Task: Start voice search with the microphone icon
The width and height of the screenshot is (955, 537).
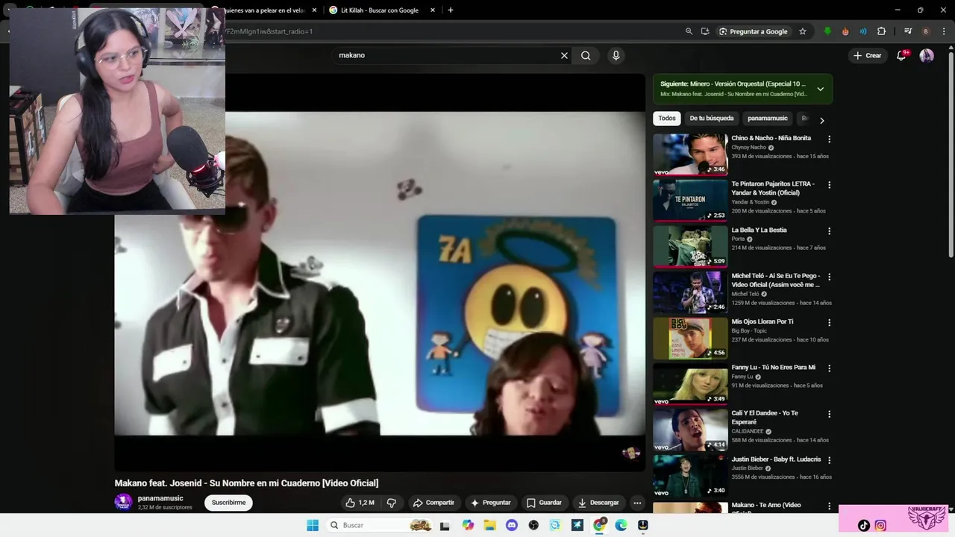Action: coord(616,55)
